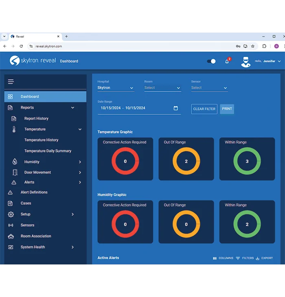Click the Columns icon above alerts table
The height and width of the screenshot is (297, 285).
(215, 258)
